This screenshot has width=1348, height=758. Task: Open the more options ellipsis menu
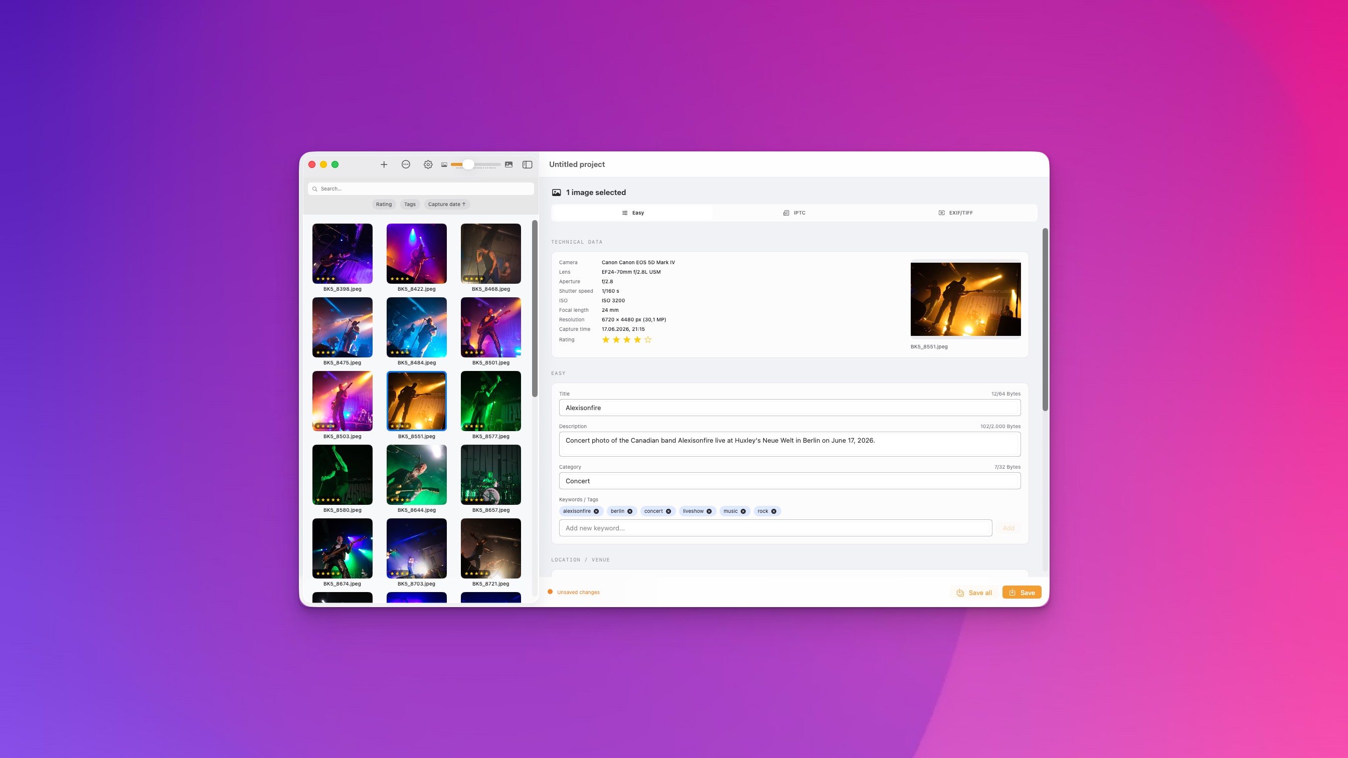point(406,164)
